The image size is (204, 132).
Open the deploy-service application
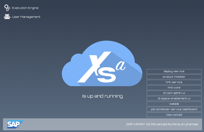click(174, 72)
